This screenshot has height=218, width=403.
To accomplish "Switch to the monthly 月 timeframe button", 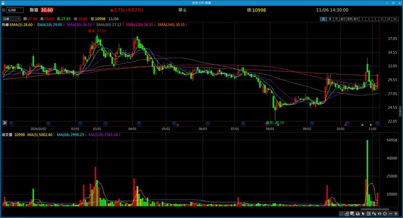I will coord(337,19).
